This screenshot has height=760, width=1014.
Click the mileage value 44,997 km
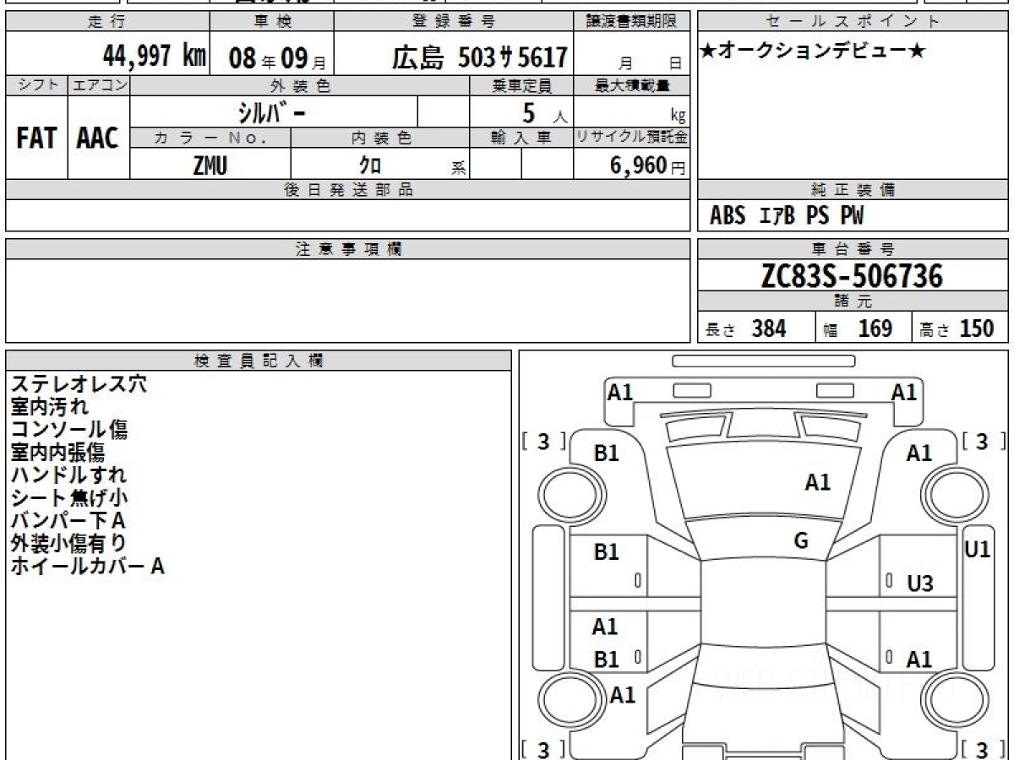(154, 57)
